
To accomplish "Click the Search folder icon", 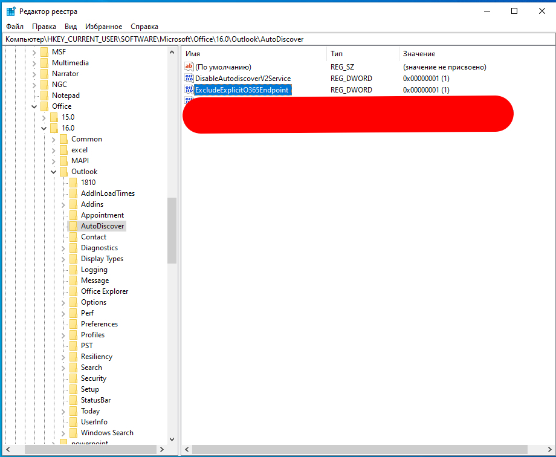I will tap(73, 368).
